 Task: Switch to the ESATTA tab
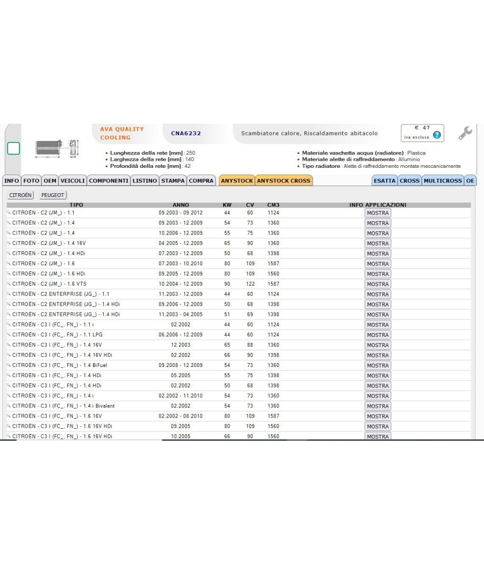click(x=385, y=180)
